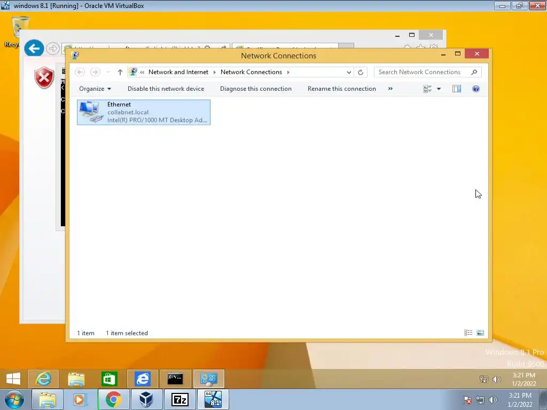Image resolution: width=547 pixels, height=410 pixels.
Task: Switch to details view in status bar
Action: tap(468, 333)
